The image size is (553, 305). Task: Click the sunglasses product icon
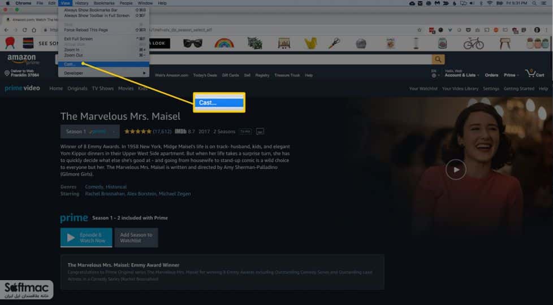[193, 43]
